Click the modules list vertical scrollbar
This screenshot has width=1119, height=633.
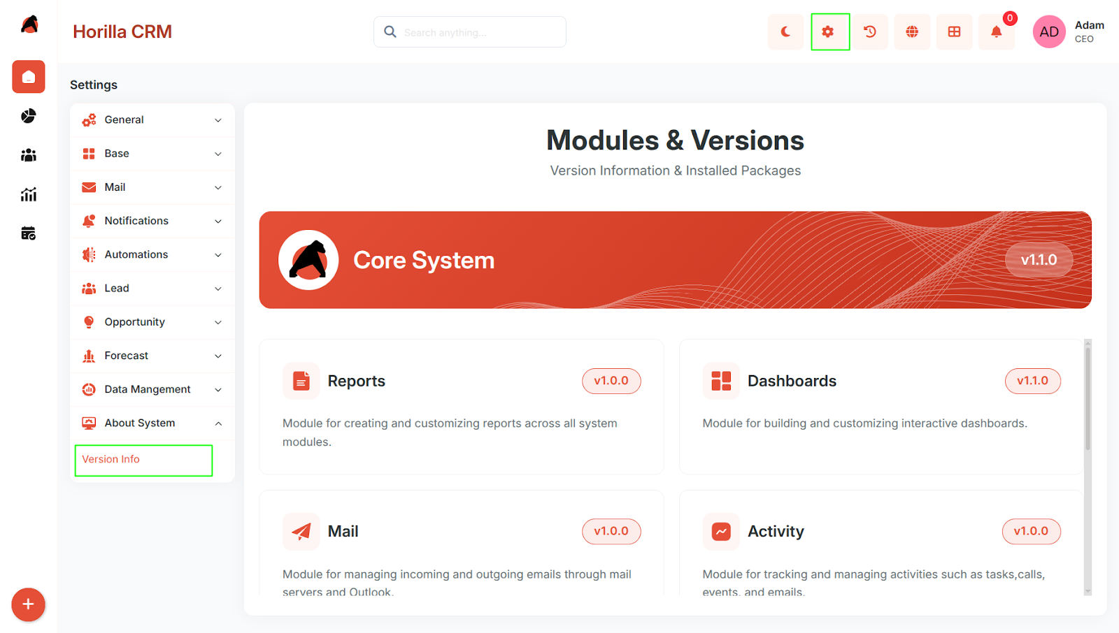1088,398
